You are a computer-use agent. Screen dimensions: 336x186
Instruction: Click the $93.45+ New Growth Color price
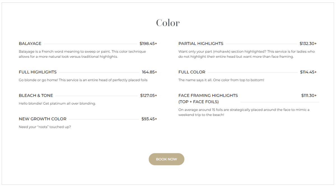149,119
